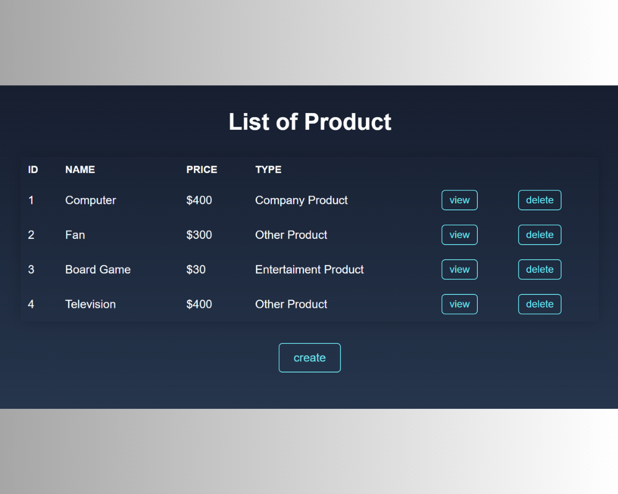Select the PRICE column header
The image size is (618, 494).
[201, 170]
